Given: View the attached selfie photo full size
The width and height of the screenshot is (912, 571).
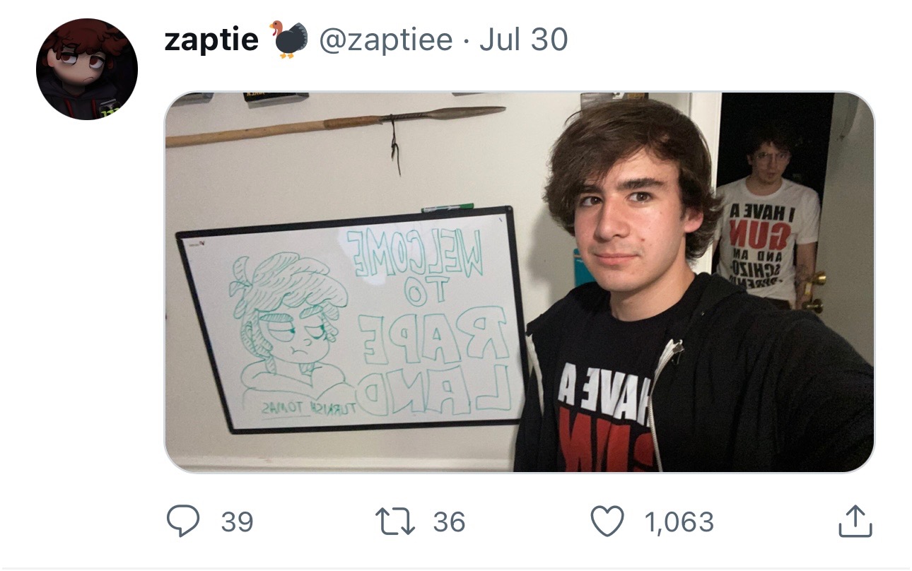Looking at the screenshot, I should coord(520,282).
